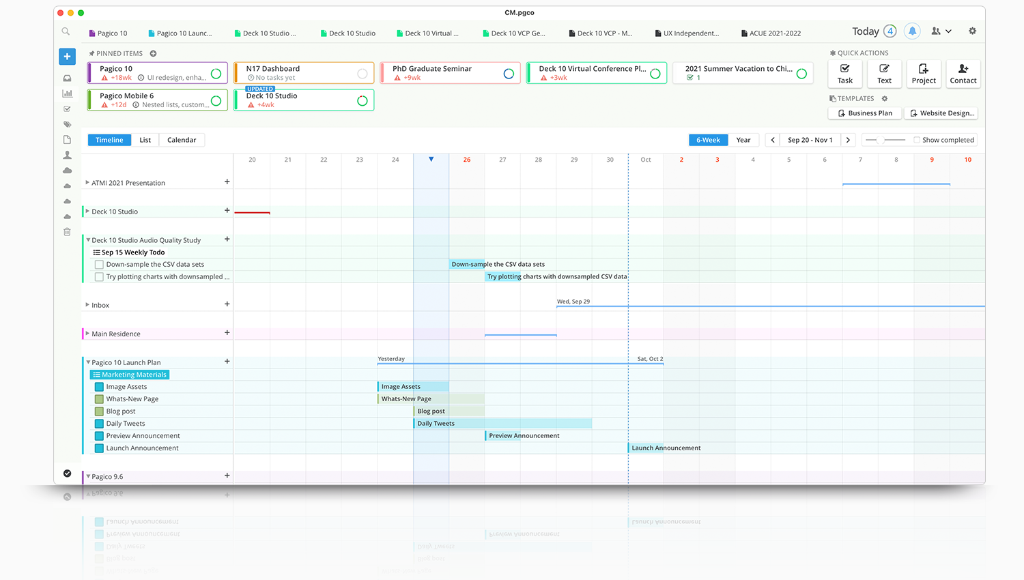The width and height of the screenshot is (1024, 580).
Task: Switch to the Pagico 10 Launc... tab
Action: [x=180, y=33]
